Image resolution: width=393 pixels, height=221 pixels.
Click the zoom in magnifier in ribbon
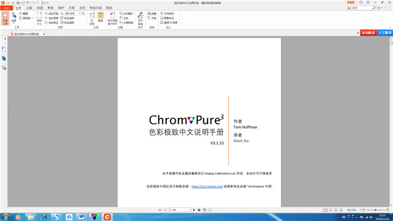point(83,13)
